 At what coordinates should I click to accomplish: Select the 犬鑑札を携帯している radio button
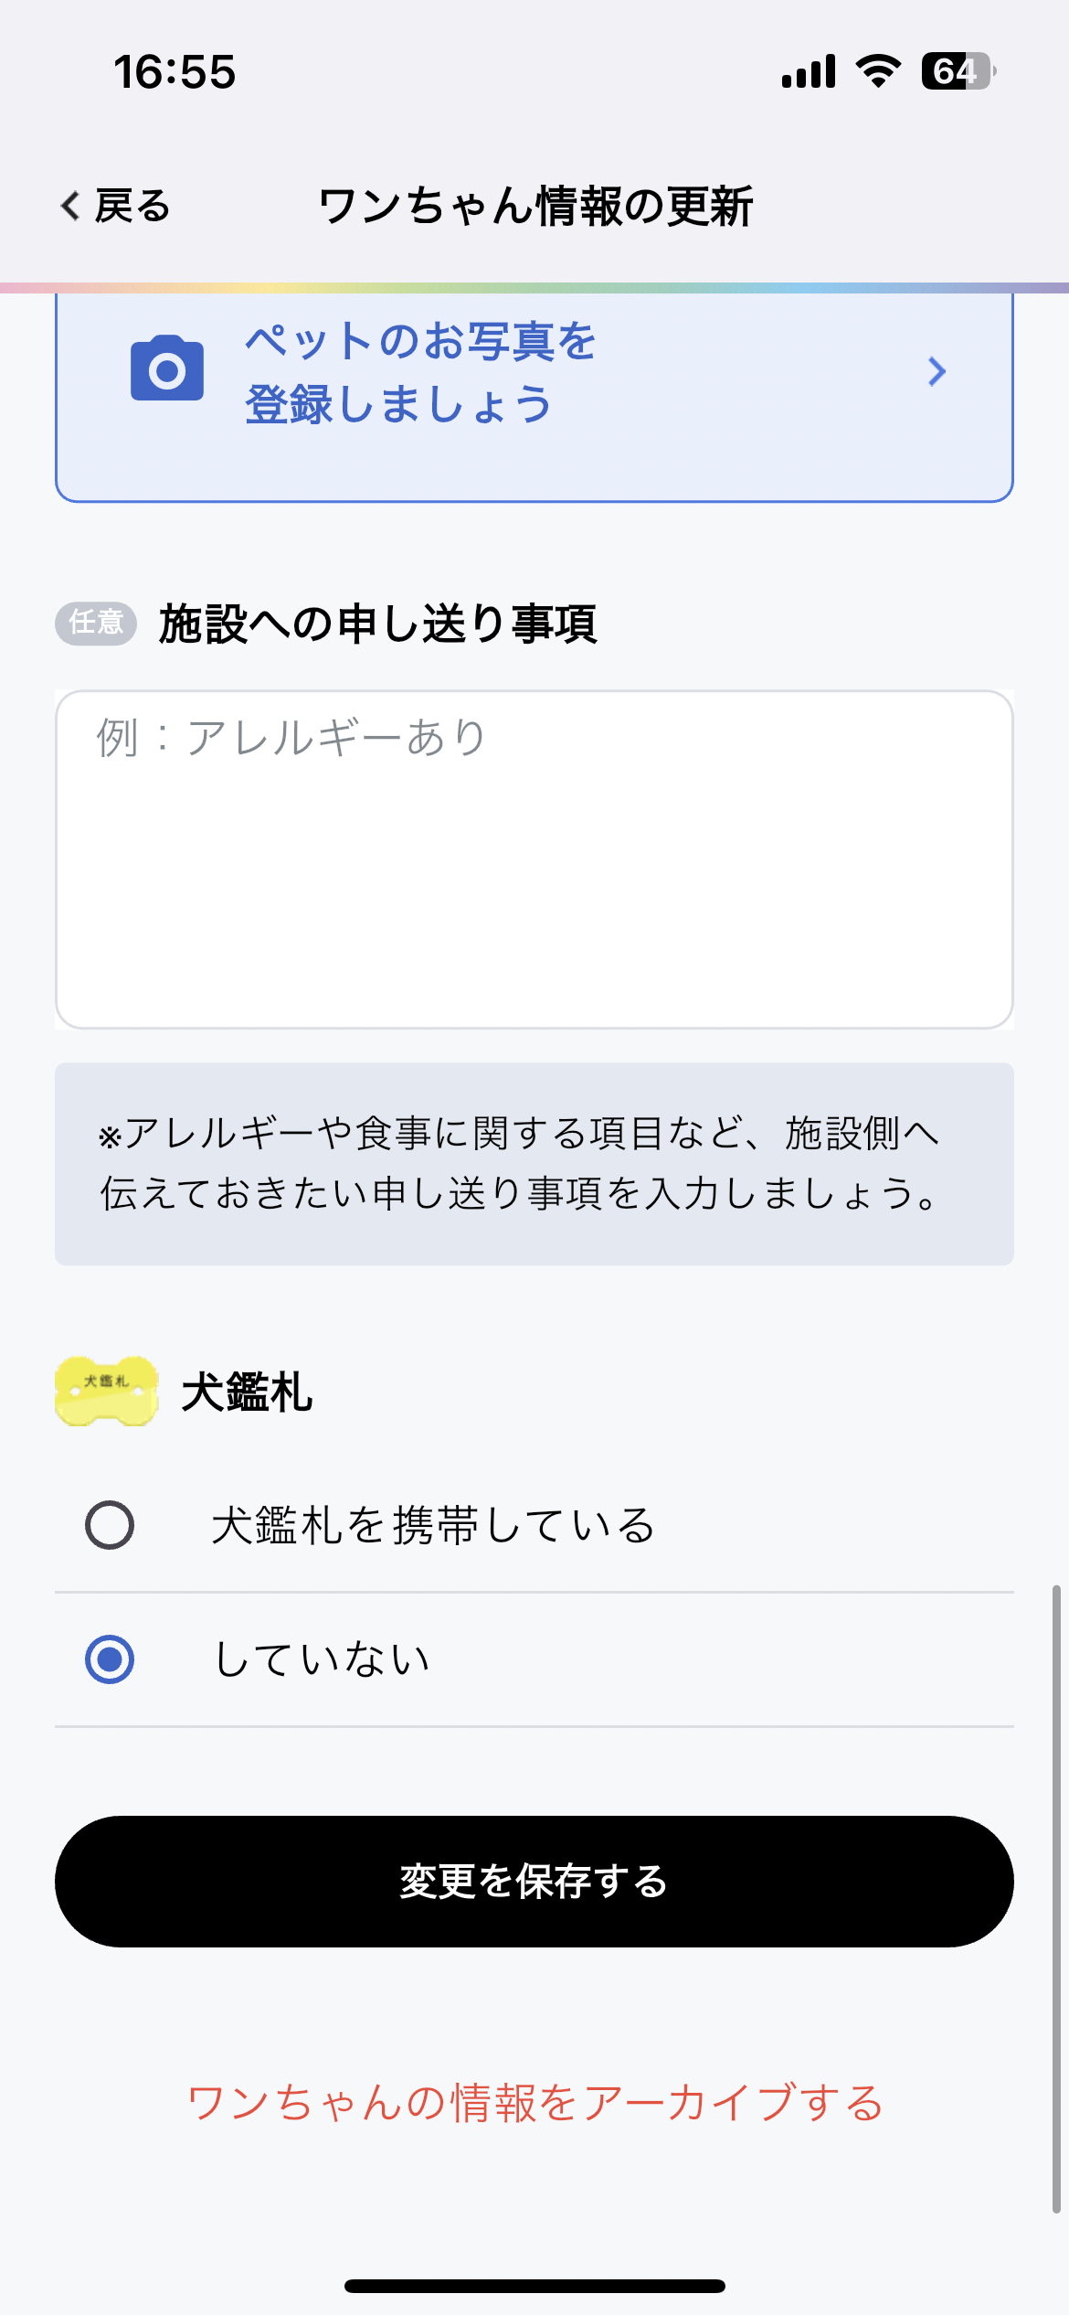[110, 1525]
